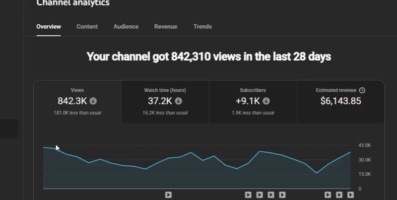Click the Channel analytics page title
This screenshot has width=397, height=200.
click(73, 3)
